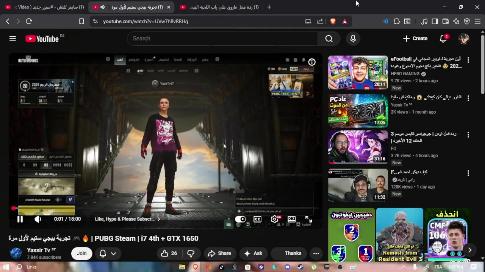The width and height of the screenshot is (485, 272).
Task: Open the Windows Start menu
Action: [x=6, y=267]
